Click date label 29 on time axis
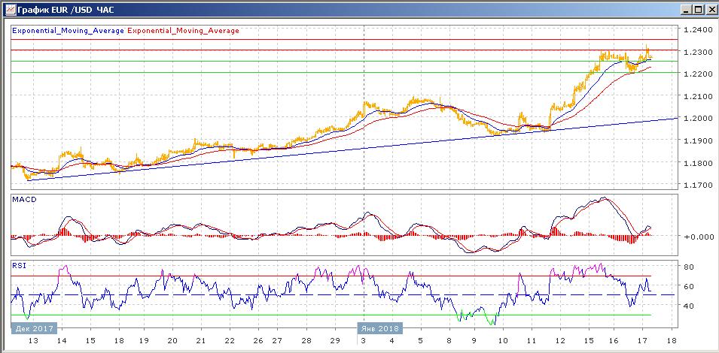Image resolution: width=719 pixels, height=353 pixels. click(x=335, y=341)
